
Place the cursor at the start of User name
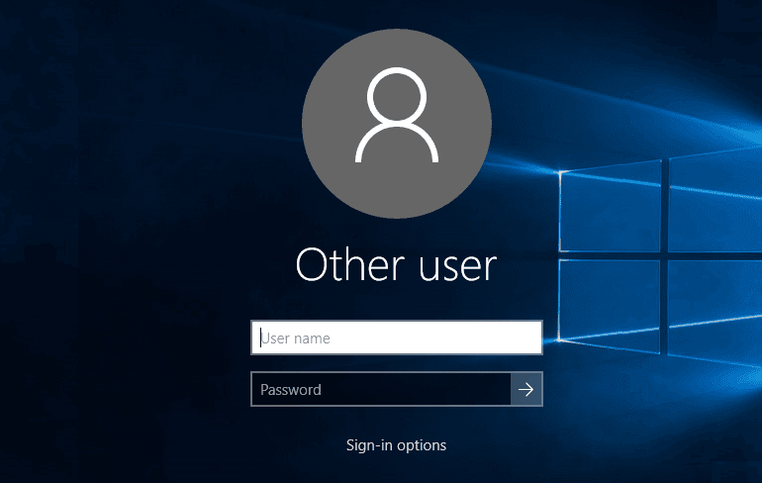pos(261,338)
